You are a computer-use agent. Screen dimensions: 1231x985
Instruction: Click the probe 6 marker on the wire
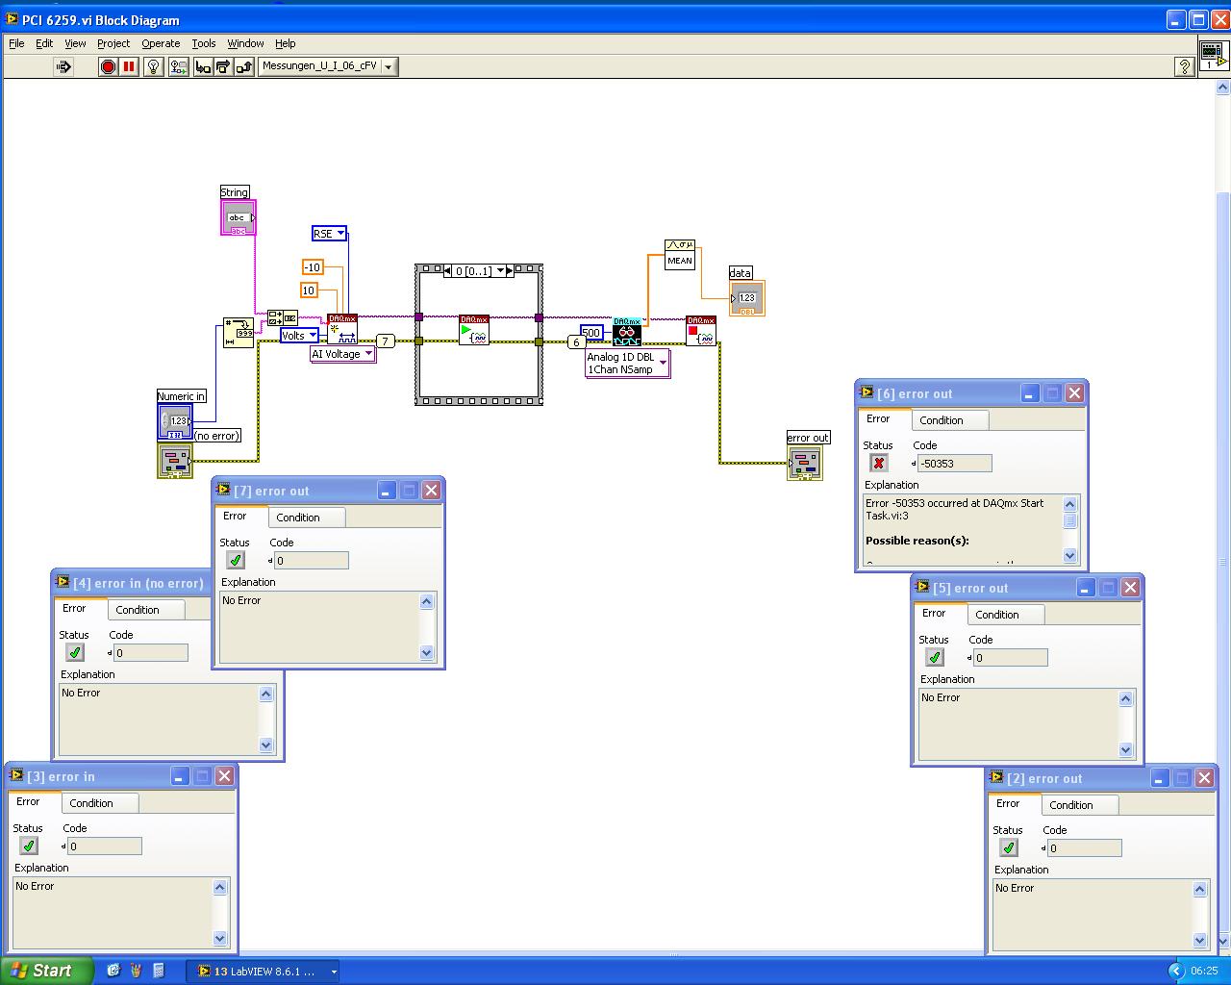576,341
